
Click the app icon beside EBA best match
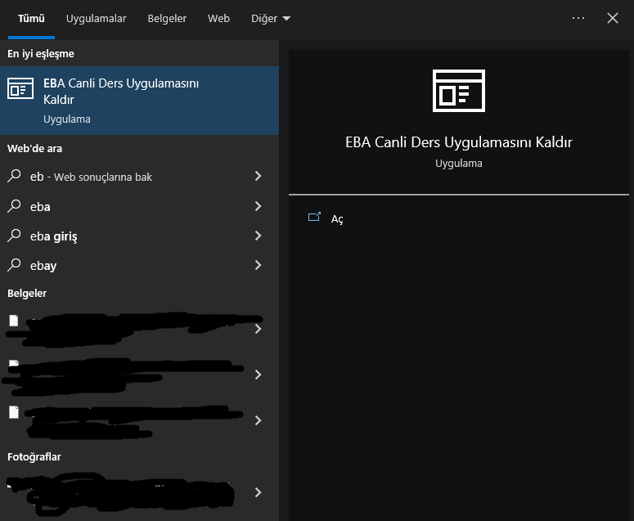pos(20,88)
